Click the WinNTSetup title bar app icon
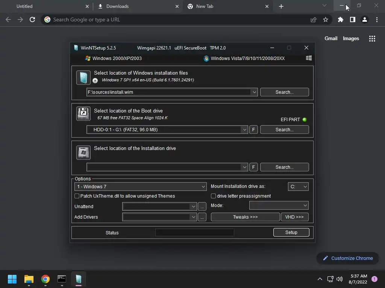Image resolution: width=385 pixels, height=288 pixels. pyautogui.click(x=76, y=48)
